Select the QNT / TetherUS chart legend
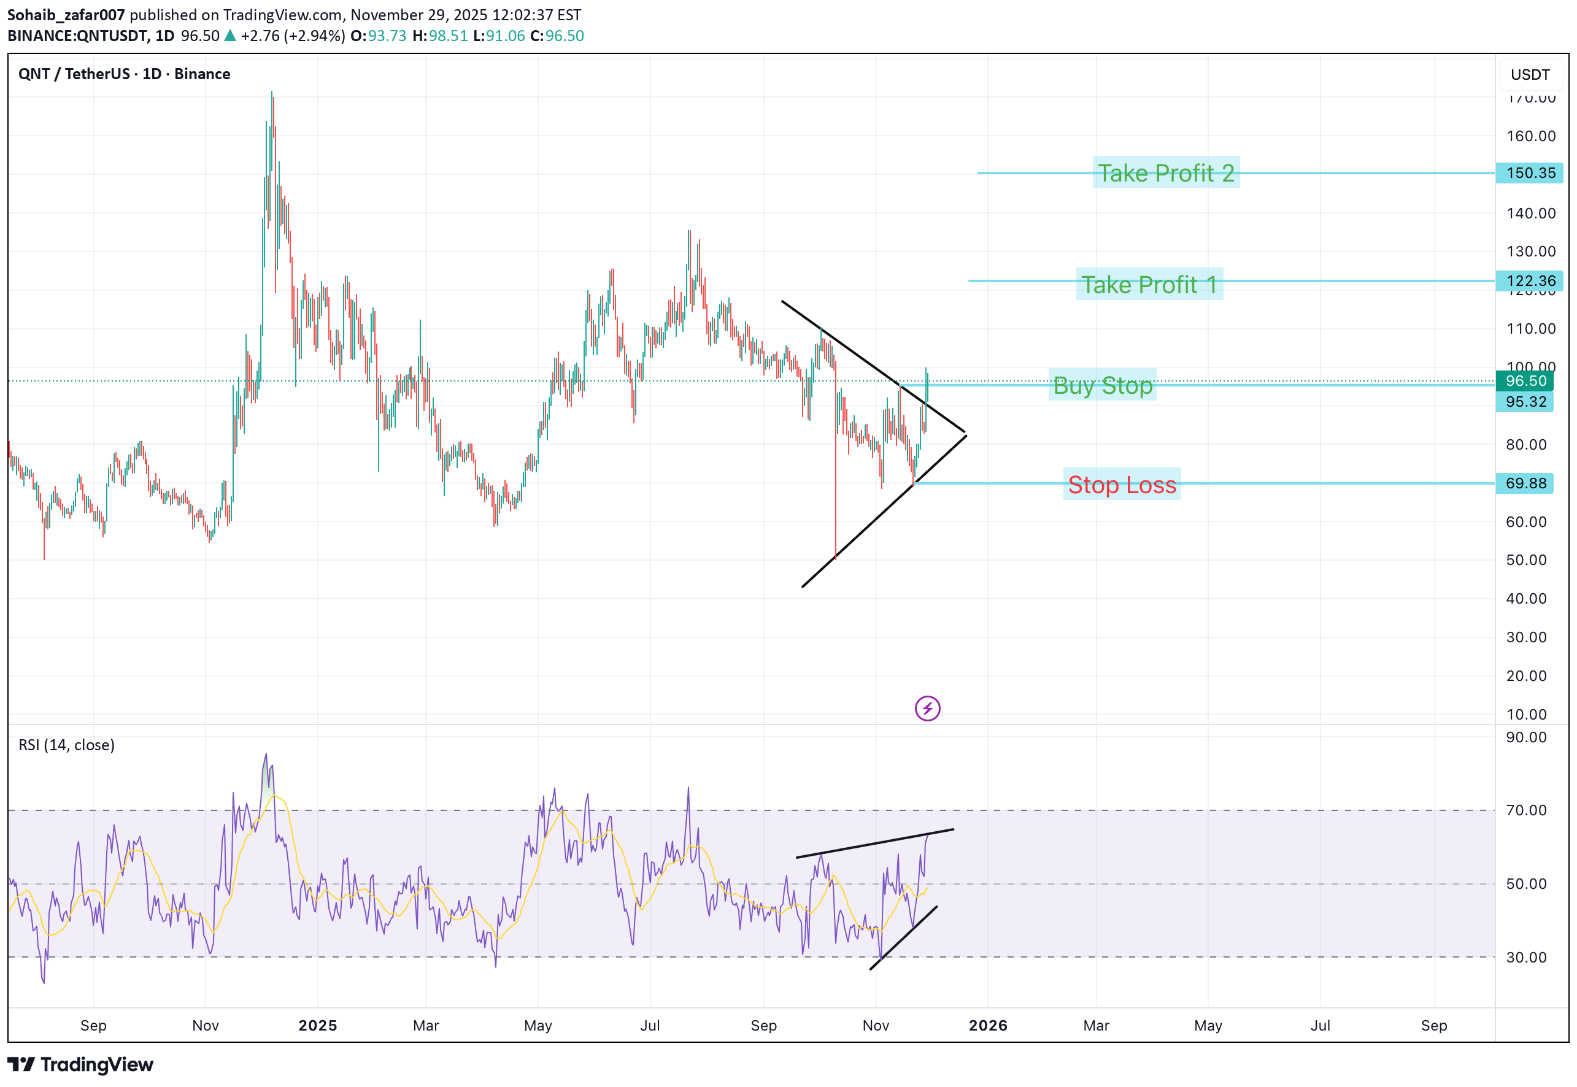1577x1087 pixels. [124, 74]
